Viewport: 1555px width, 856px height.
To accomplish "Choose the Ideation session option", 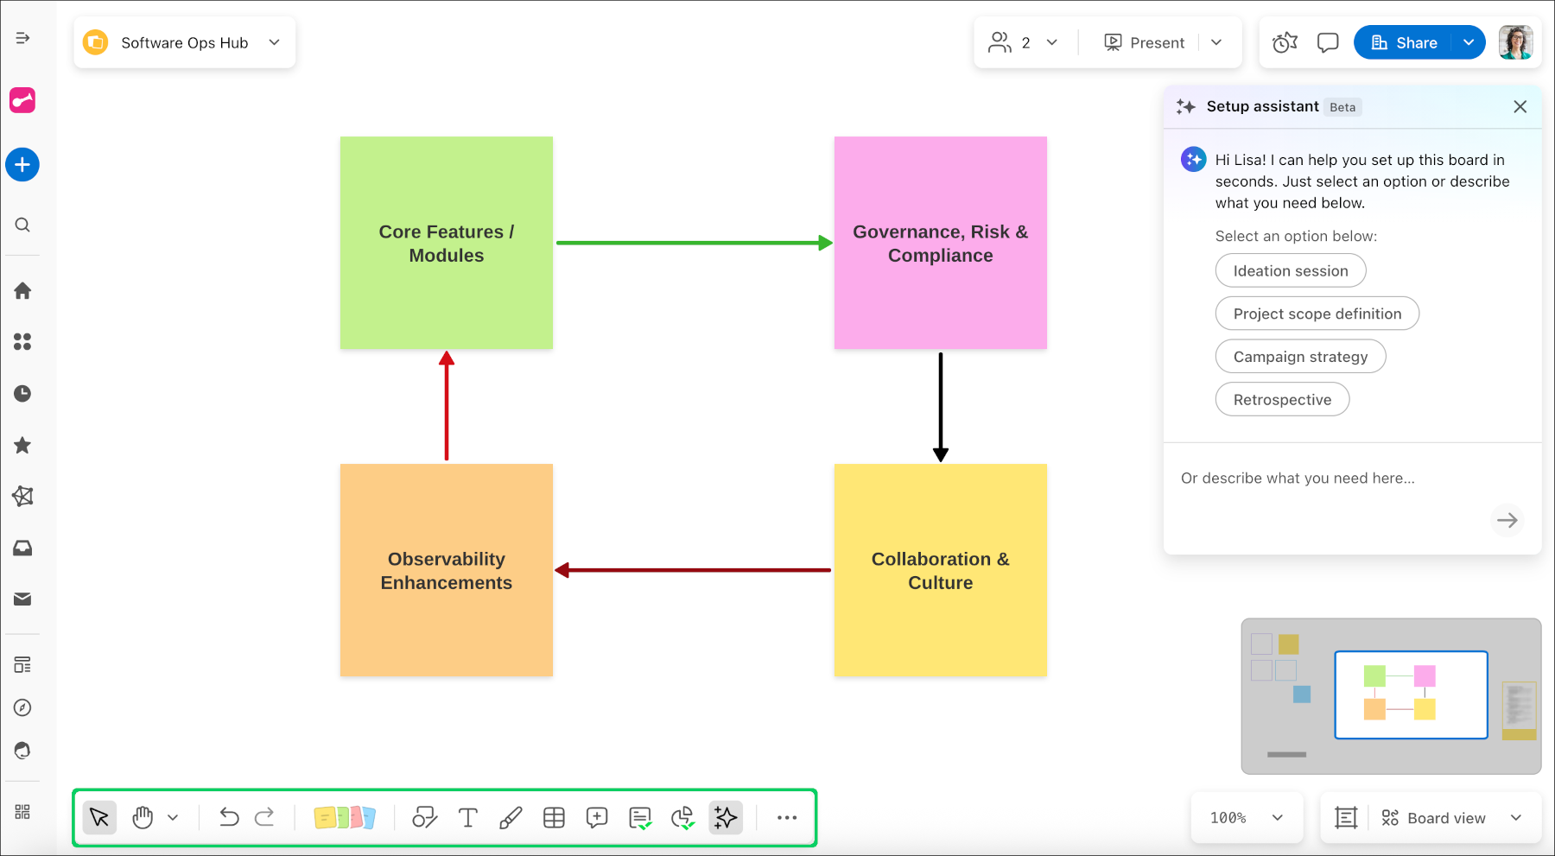I will point(1290,270).
